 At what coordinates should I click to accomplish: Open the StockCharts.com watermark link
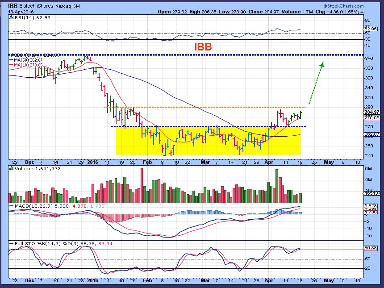[x=343, y=6]
